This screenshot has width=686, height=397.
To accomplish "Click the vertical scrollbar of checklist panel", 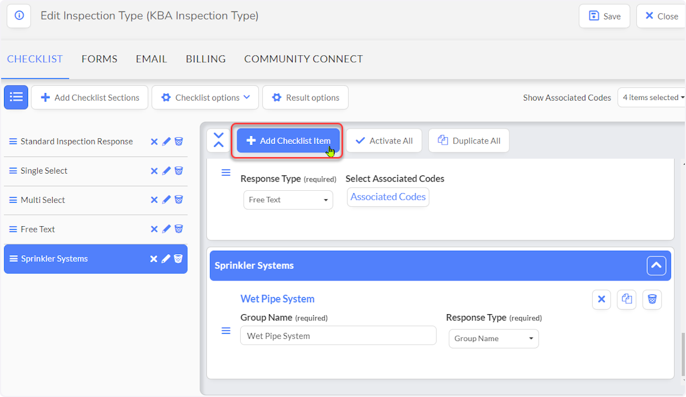I will 682,354.
